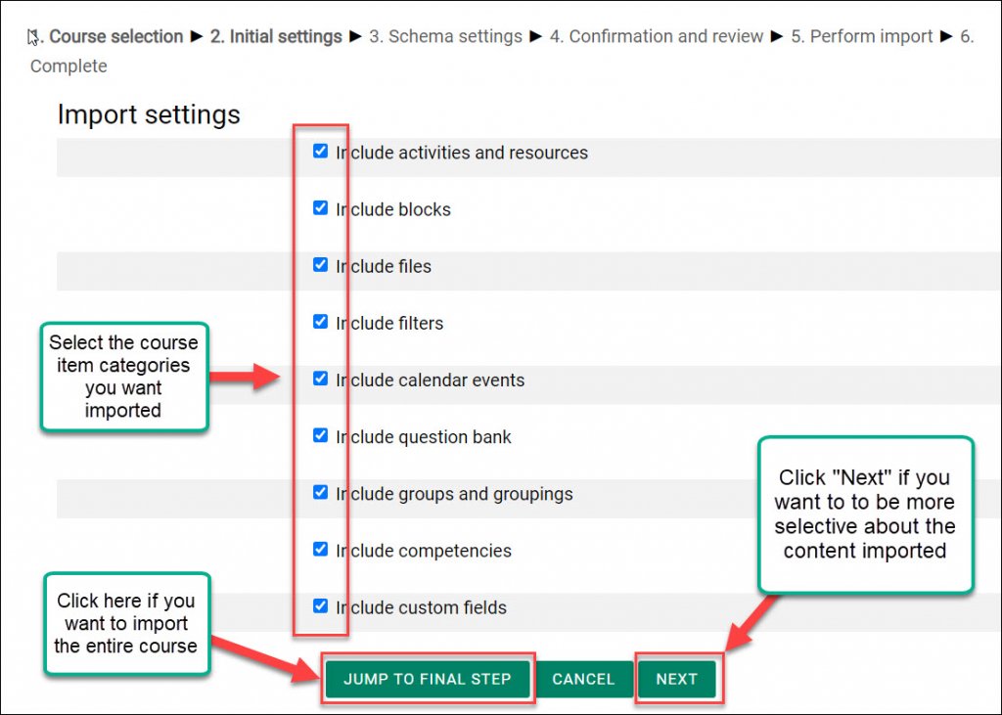
Task: Disable the Include competencies checkbox
Action: click(x=320, y=550)
